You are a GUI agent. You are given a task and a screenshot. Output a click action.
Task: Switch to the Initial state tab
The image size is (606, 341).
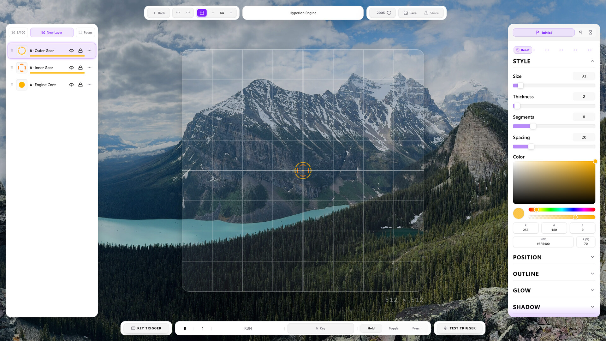544,33
